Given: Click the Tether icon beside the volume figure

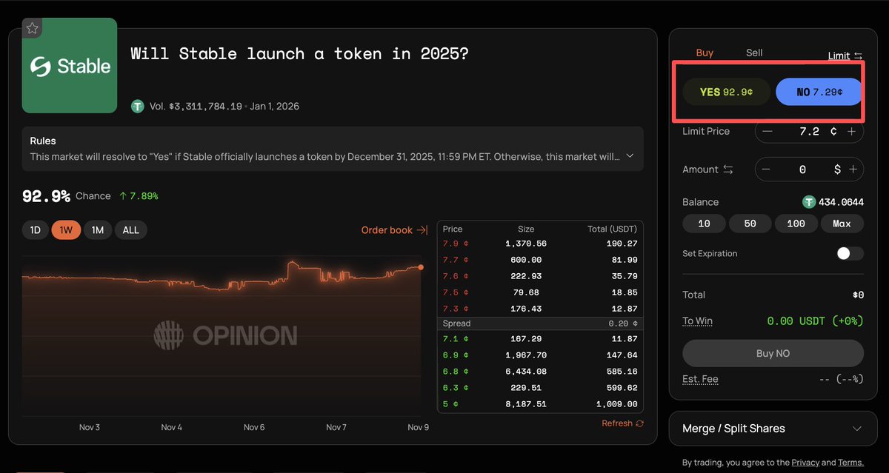Looking at the screenshot, I should 137,106.
